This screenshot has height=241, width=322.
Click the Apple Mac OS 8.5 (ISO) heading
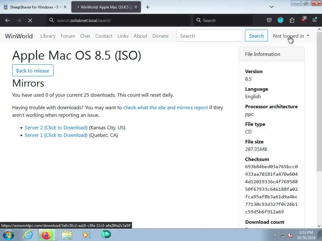pos(77,55)
